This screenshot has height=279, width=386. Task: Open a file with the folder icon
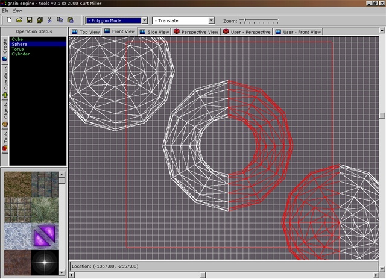click(19, 20)
